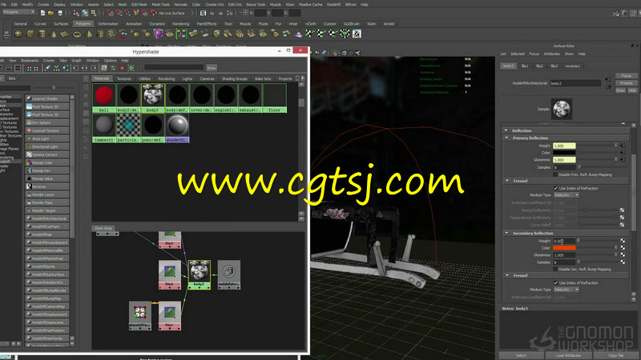Screen dimensions: 641x360
Task: Open the secondary Medium Type dropdown
Action: pos(566,290)
